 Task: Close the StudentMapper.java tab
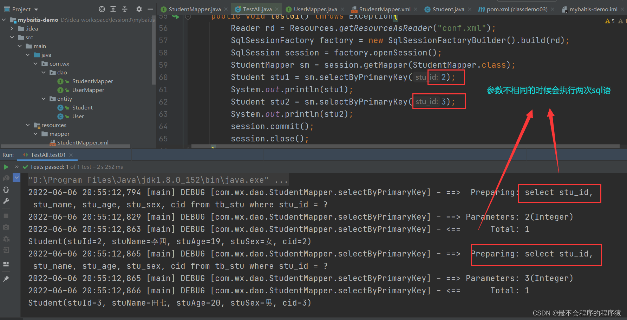click(226, 9)
